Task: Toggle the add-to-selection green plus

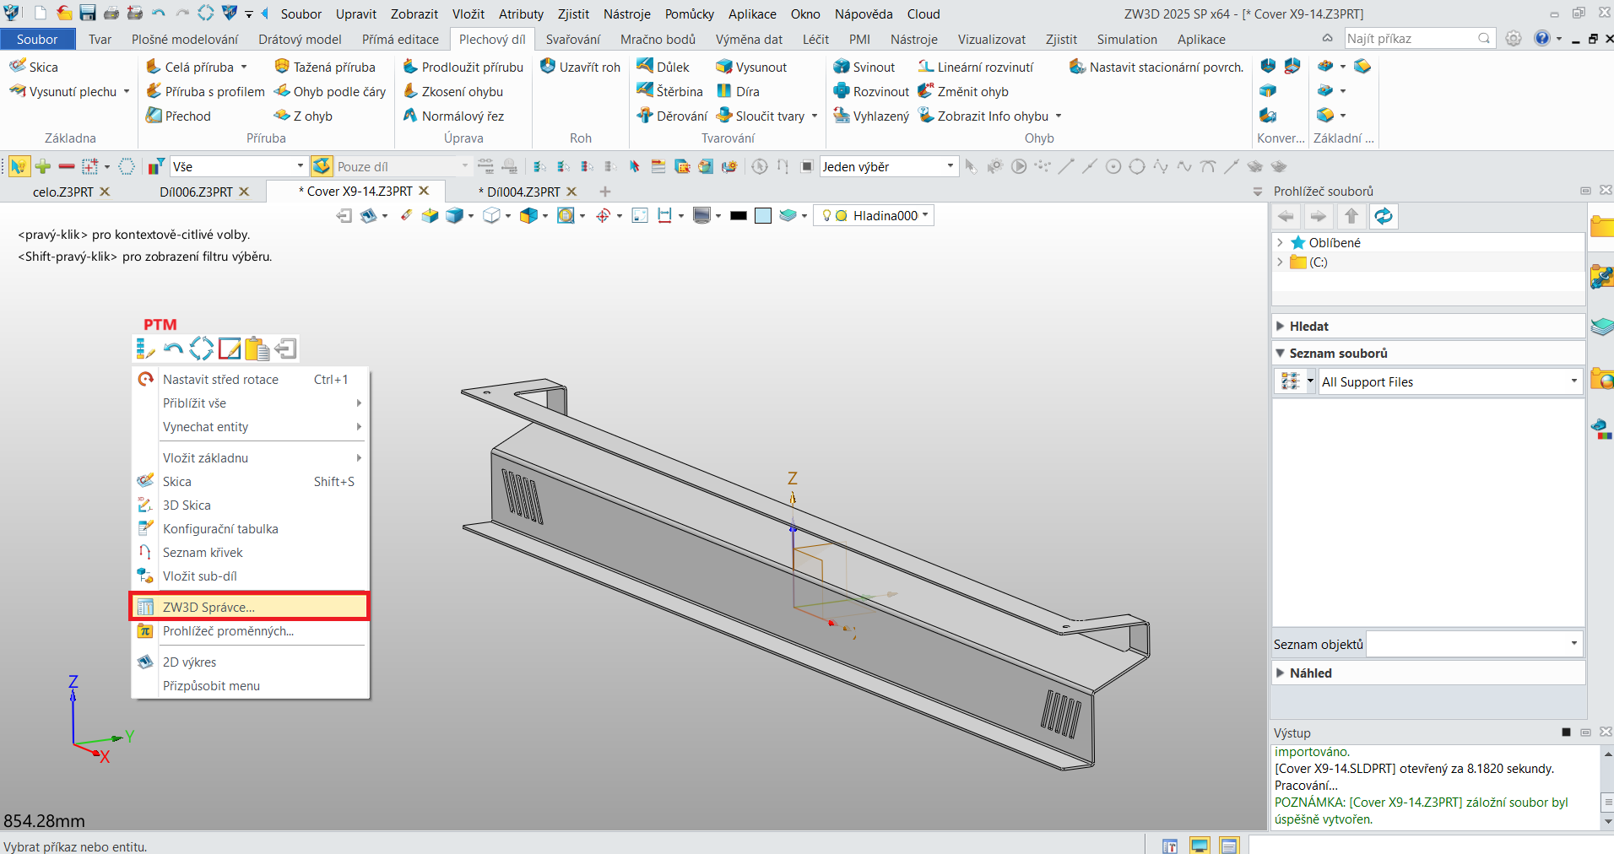Action: [x=43, y=166]
